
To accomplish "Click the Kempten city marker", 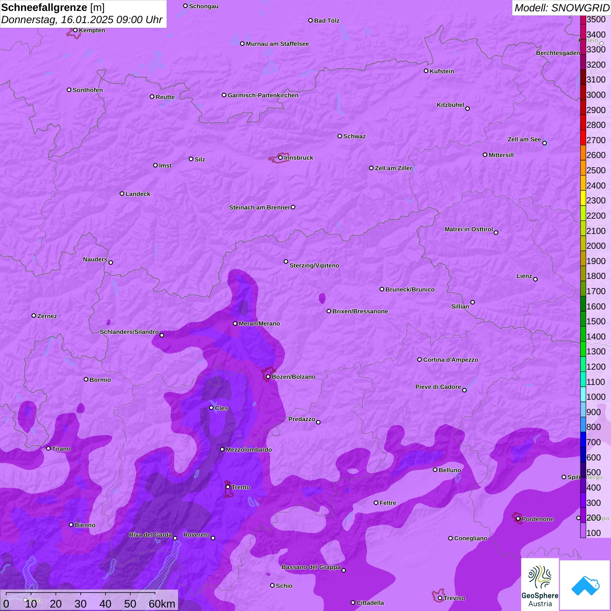I will (x=75, y=30).
